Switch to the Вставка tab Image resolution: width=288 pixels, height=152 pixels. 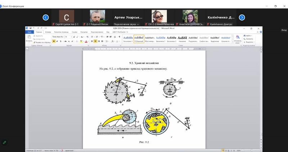click(x=48, y=32)
